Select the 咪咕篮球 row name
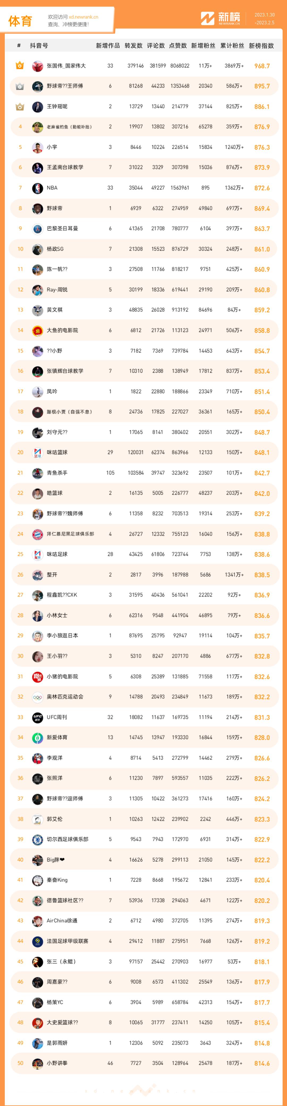This screenshot has height=1106, width=287. click(x=57, y=452)
